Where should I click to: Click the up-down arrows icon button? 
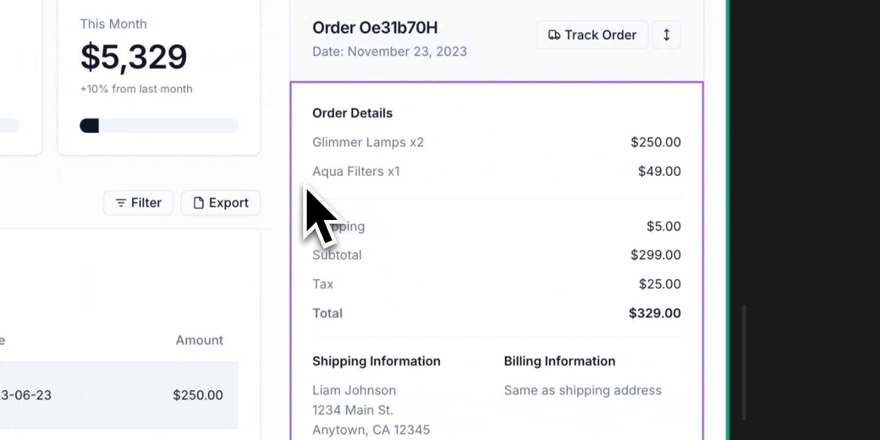click(666, 35)
